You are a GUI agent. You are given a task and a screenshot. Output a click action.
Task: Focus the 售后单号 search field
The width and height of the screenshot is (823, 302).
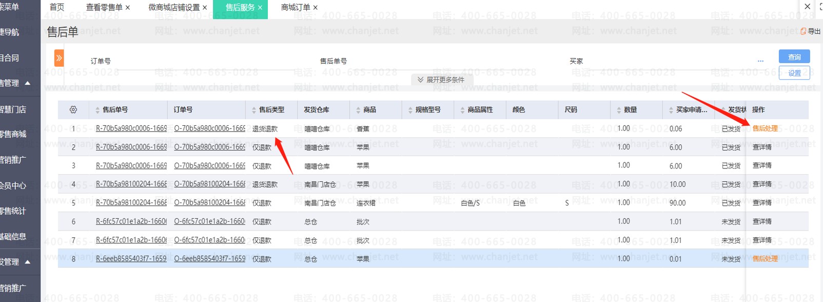pos(441,61)
